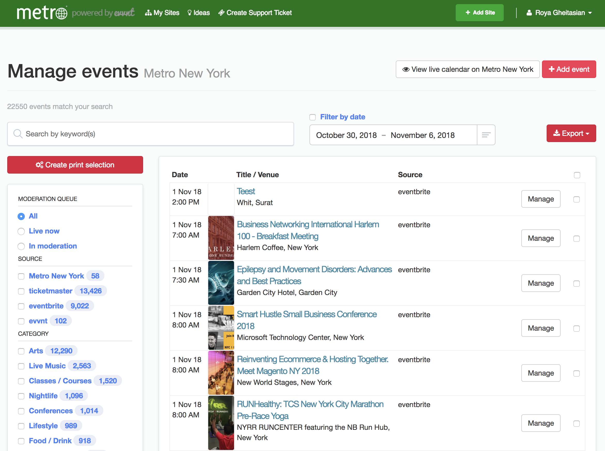
Task: Select the In moderation radio option
Action: (21, 246)
